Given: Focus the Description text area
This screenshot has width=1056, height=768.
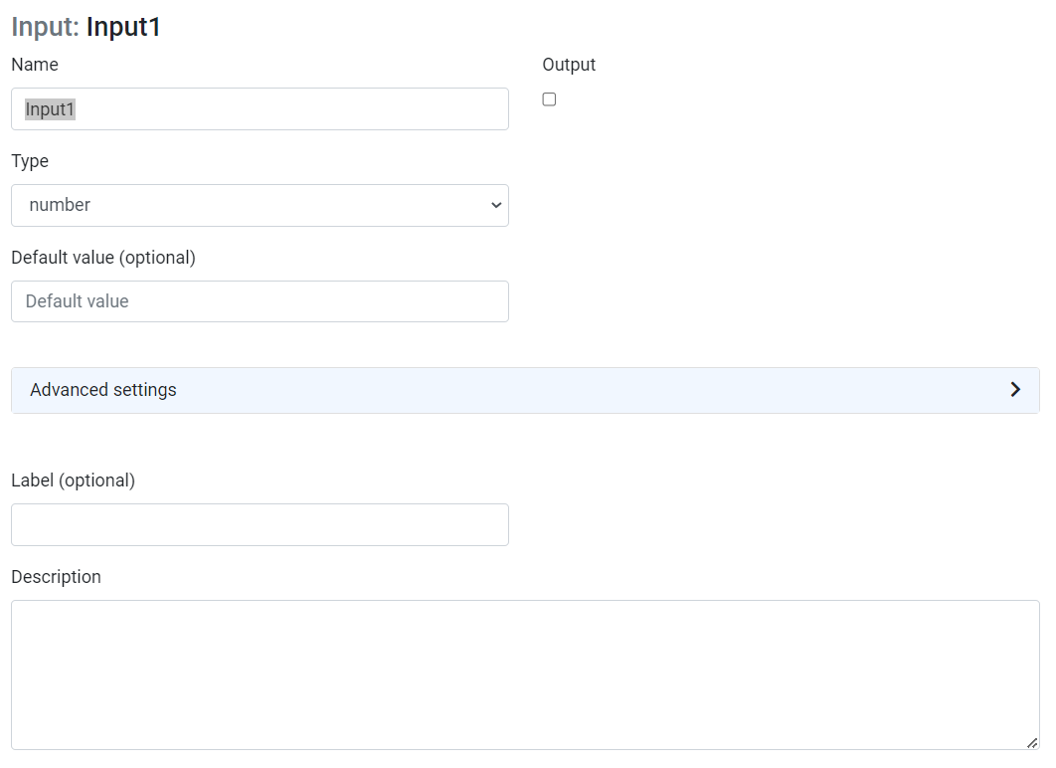Looking at the screenshot, I should click(x=525, y=674).
